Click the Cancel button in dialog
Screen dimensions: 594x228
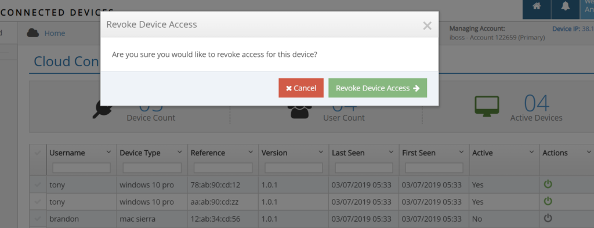tap(301, 88)
